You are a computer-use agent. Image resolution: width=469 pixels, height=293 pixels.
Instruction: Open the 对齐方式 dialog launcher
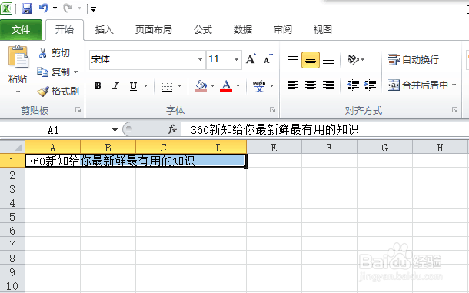click(x=454, y=110)
